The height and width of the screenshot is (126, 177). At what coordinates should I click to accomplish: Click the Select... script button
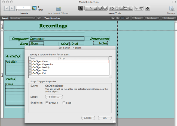[x=54, y=97]
